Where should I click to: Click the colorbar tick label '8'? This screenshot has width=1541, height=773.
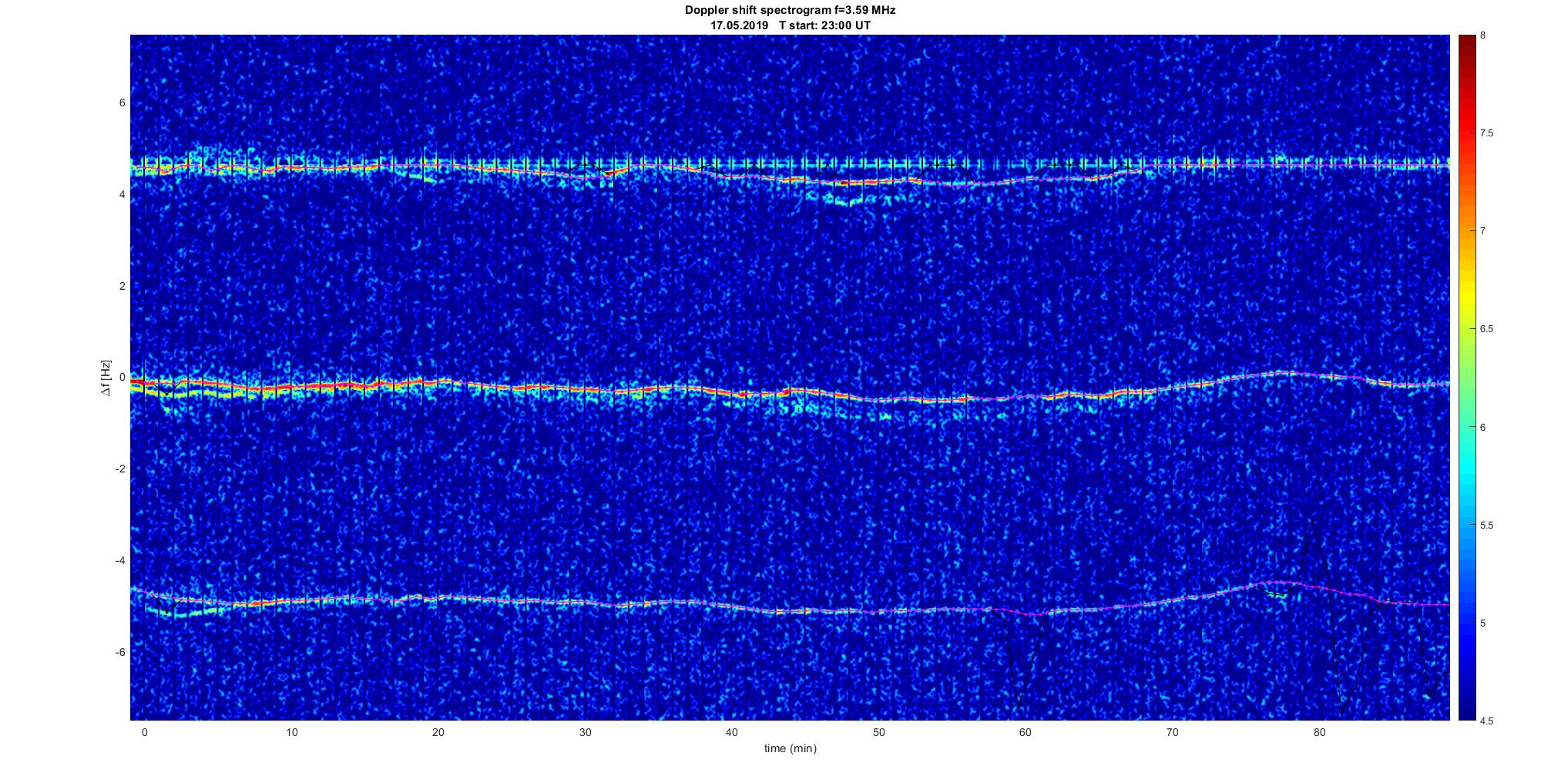click(x=1483, y=36)
